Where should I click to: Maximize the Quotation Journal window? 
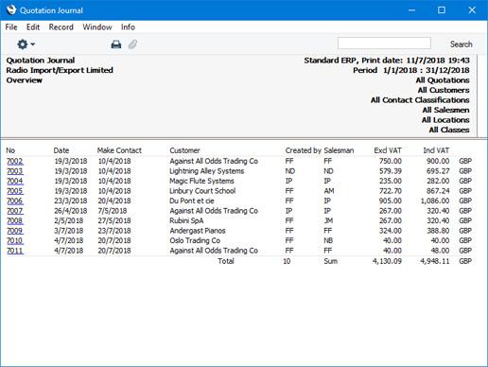(442, 10)
